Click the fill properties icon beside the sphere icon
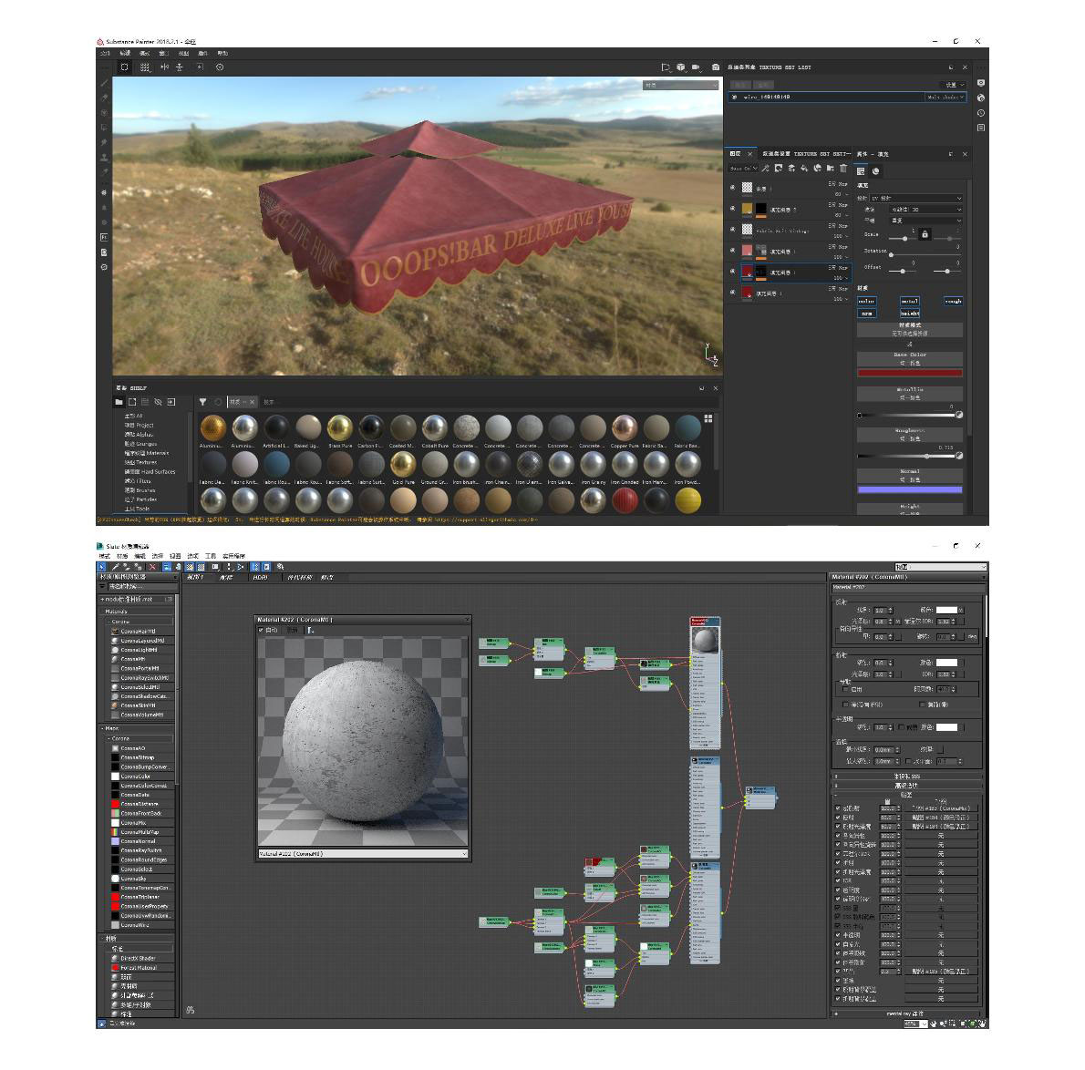 click(861, 171)
